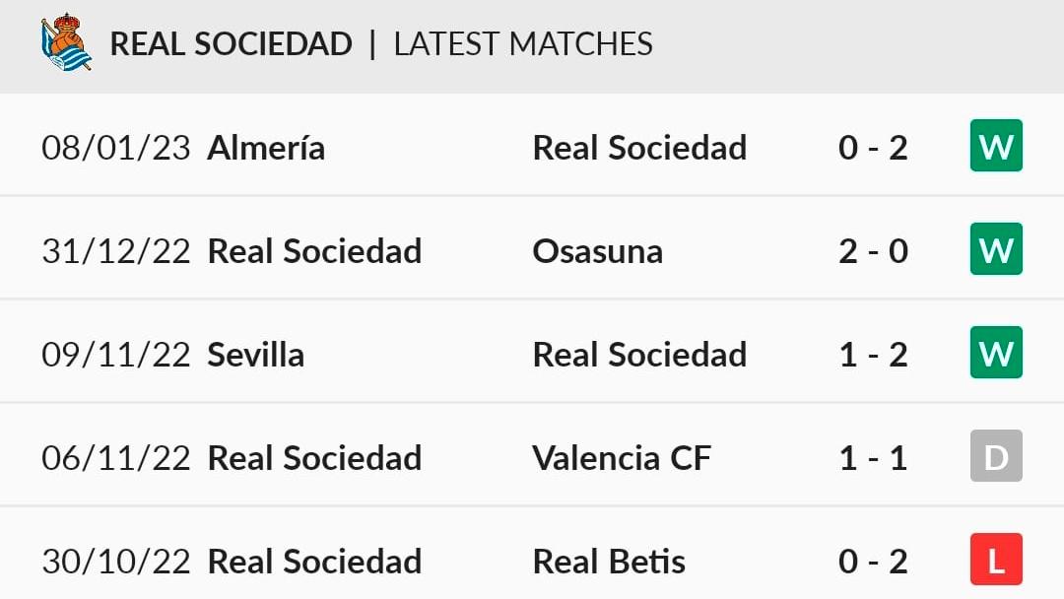Click the 31/12/22 match date

(x=116, y=251)
